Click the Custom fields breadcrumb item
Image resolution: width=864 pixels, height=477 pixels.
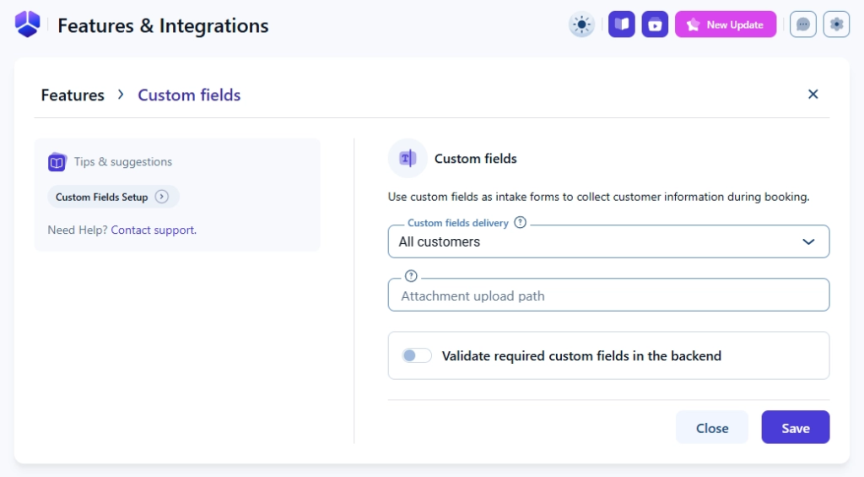tap(189, 95)
